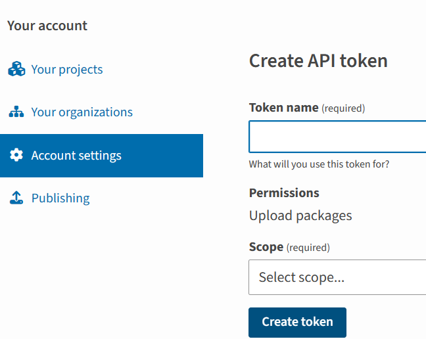Viewport: 426px width, 339px height.
Task: Click the gear icon in Account settings
Action: pos(16,155)
